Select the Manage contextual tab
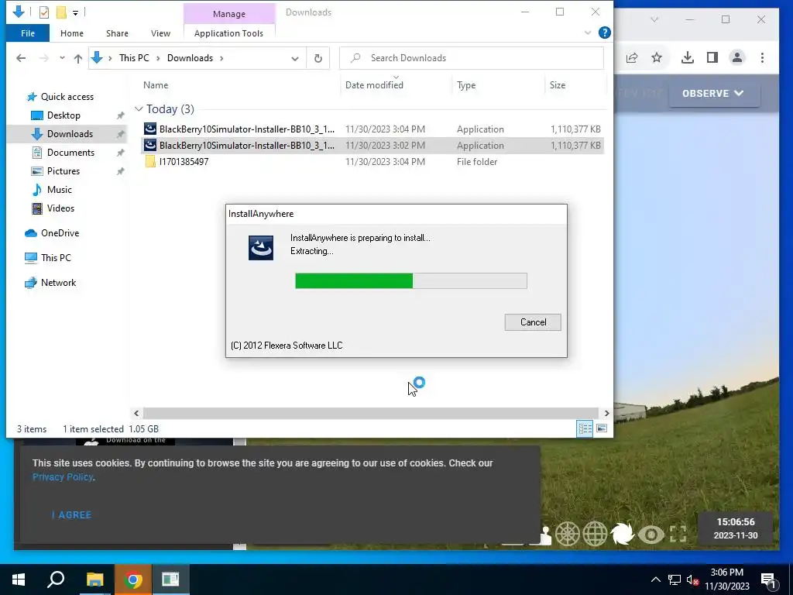The height and width of the screenshot is (595, 793). click(x=229, y=14)
